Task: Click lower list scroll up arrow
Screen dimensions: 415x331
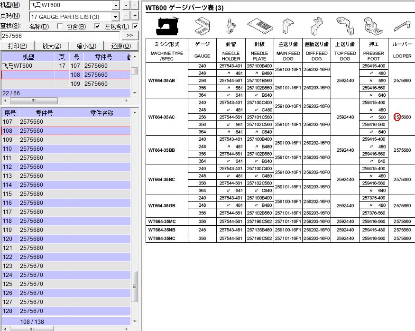Action: click(x=135, y=112)
